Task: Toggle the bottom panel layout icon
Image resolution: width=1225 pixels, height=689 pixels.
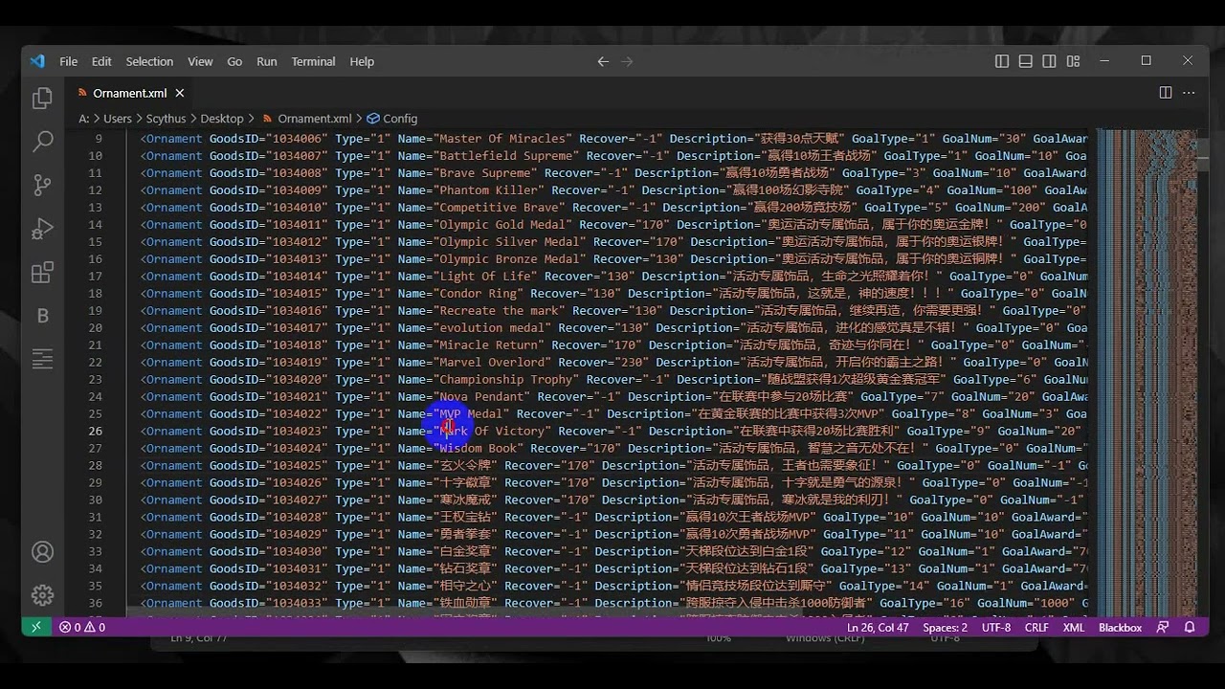Action: (1026, 61)
